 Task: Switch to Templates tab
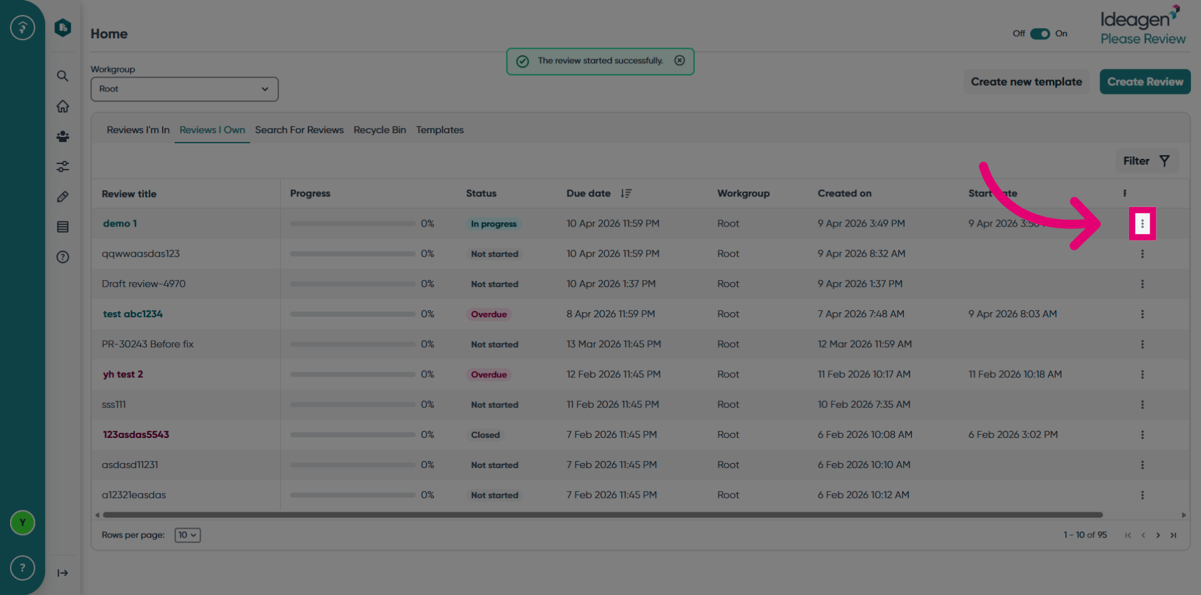(440, 130)
